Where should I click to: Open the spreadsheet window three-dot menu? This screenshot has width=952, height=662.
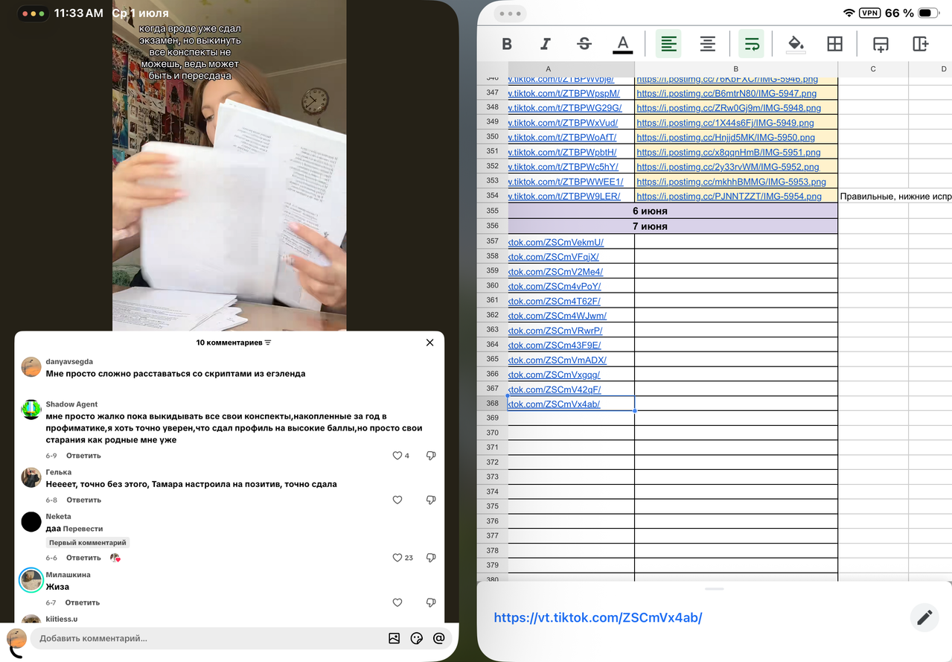[511, 13]
